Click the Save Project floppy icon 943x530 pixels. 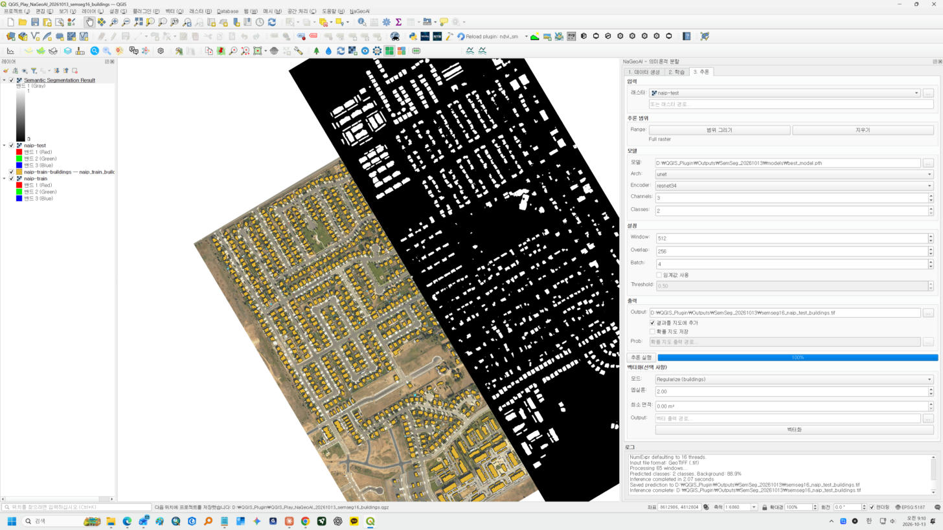tap(35, 22)
